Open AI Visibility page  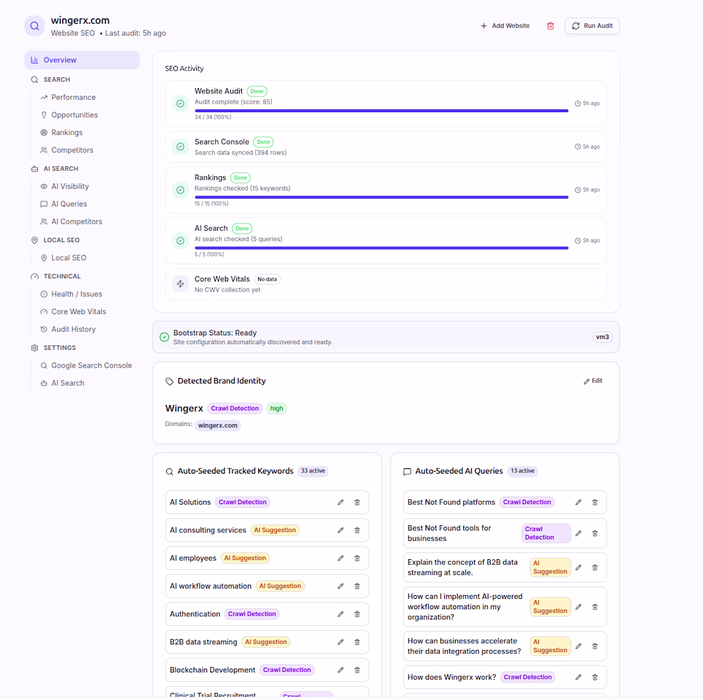click(x=70, y=186)
